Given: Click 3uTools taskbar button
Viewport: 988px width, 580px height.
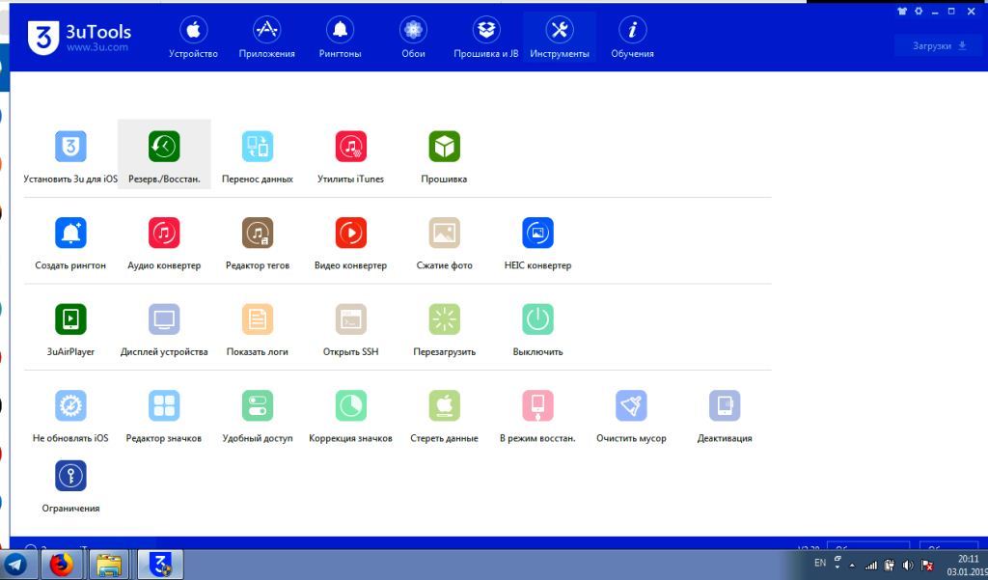Looking at the screenshot, I should [160, 565].
